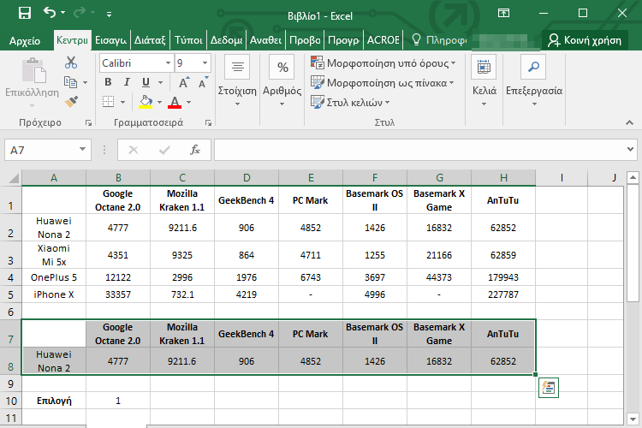Click vertical scrollbar up arrow
Image resolution: width=642 pixels, height=428 pixels.
pyautogui.click(x=633, y=178)
